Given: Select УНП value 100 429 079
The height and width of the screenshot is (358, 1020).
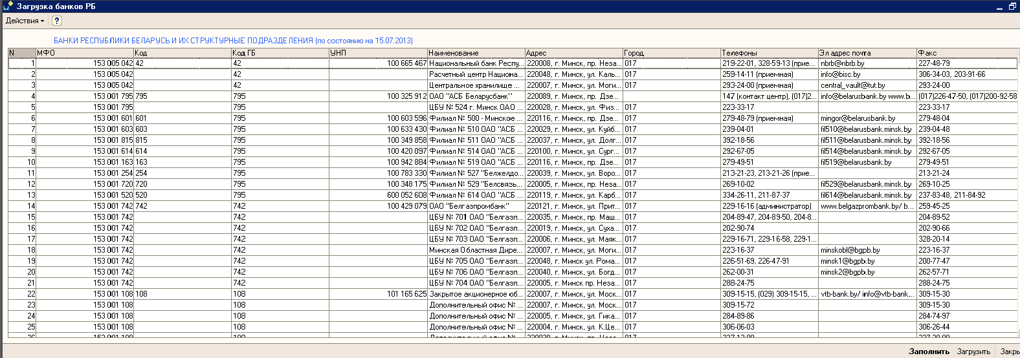Looking at the screenshot, I should click(378, 206).
